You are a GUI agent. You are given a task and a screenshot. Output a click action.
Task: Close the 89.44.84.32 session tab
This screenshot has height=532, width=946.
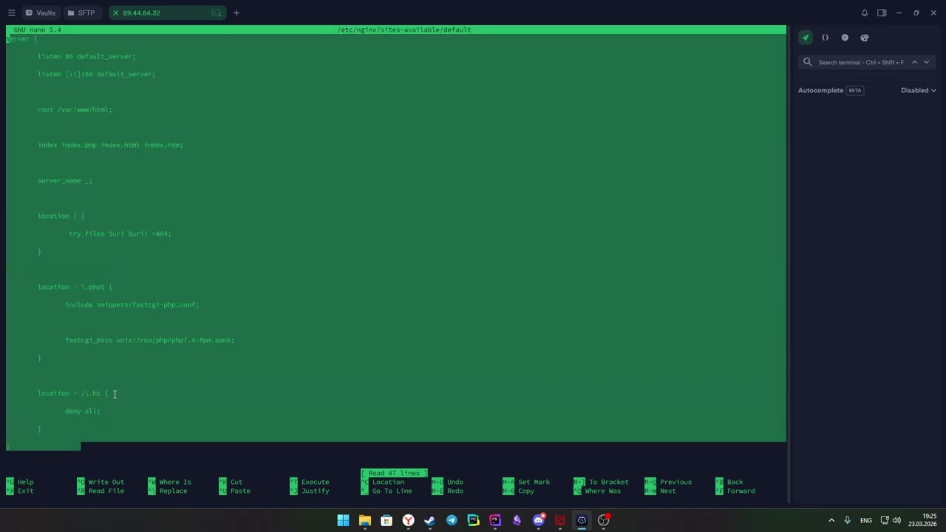coord(115,13)
